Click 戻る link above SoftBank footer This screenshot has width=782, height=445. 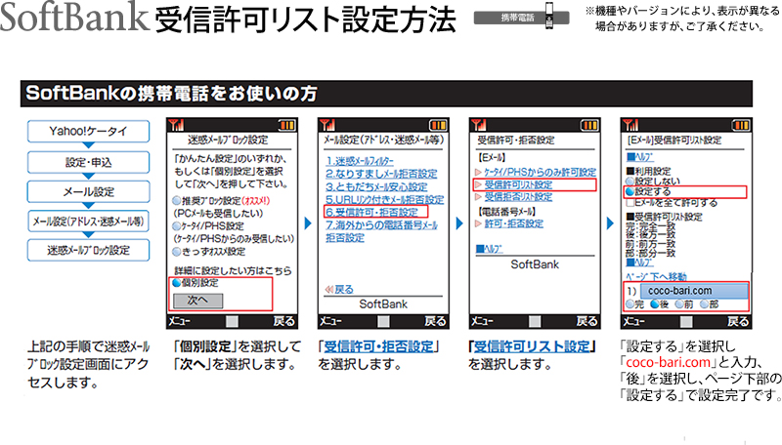click(x=339, y=289)
